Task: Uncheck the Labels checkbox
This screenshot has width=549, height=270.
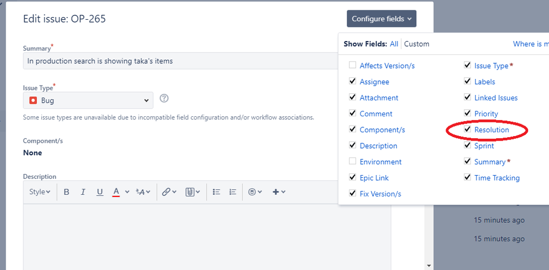Action: coord(468,81)
